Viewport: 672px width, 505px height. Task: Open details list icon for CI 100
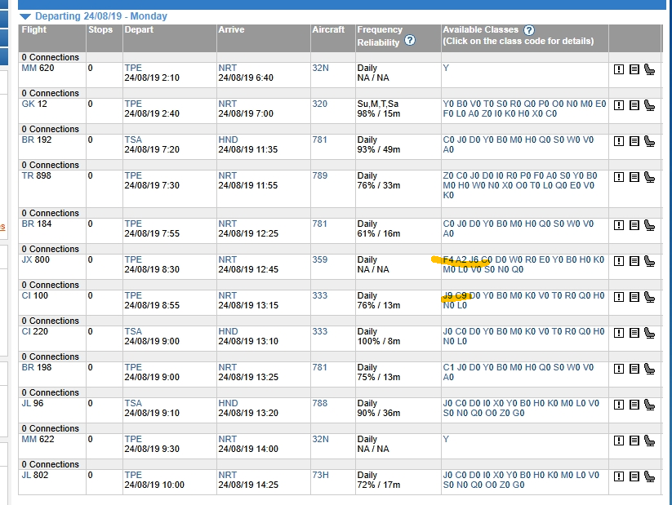click(634, 297)
